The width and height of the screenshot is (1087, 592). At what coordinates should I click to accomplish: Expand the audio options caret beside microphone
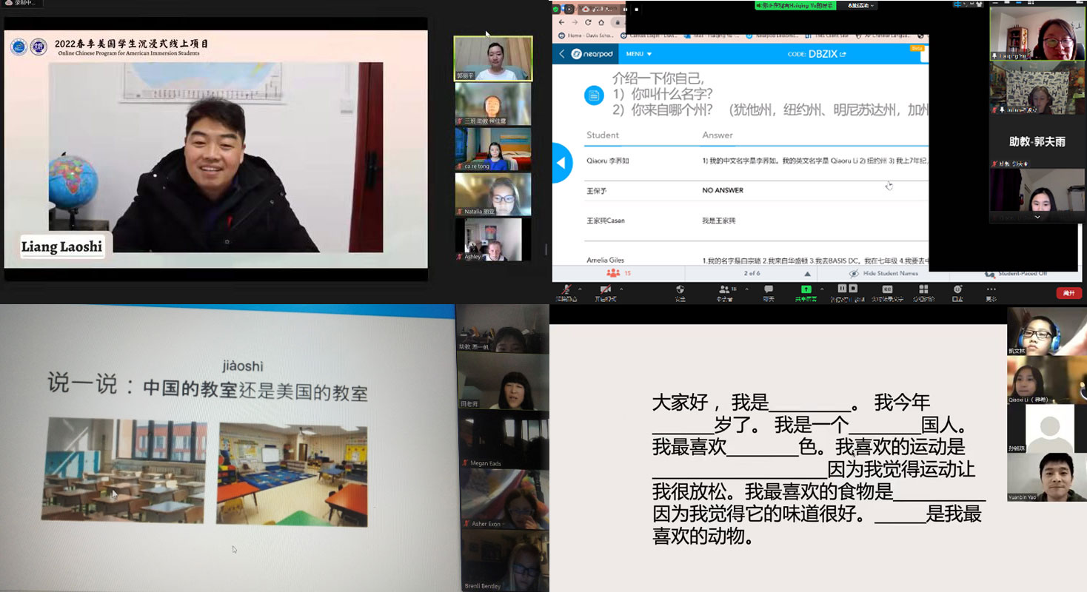point(580,289)
